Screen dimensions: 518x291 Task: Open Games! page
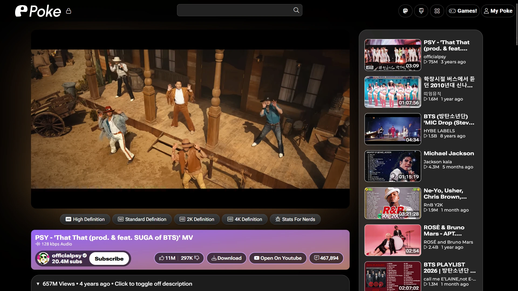click(463, 11)
